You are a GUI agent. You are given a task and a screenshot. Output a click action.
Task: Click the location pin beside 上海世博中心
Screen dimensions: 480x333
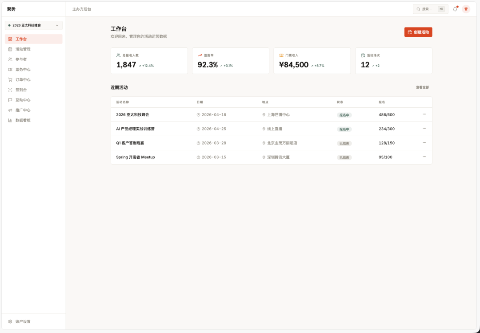click(x=264, y=115)
